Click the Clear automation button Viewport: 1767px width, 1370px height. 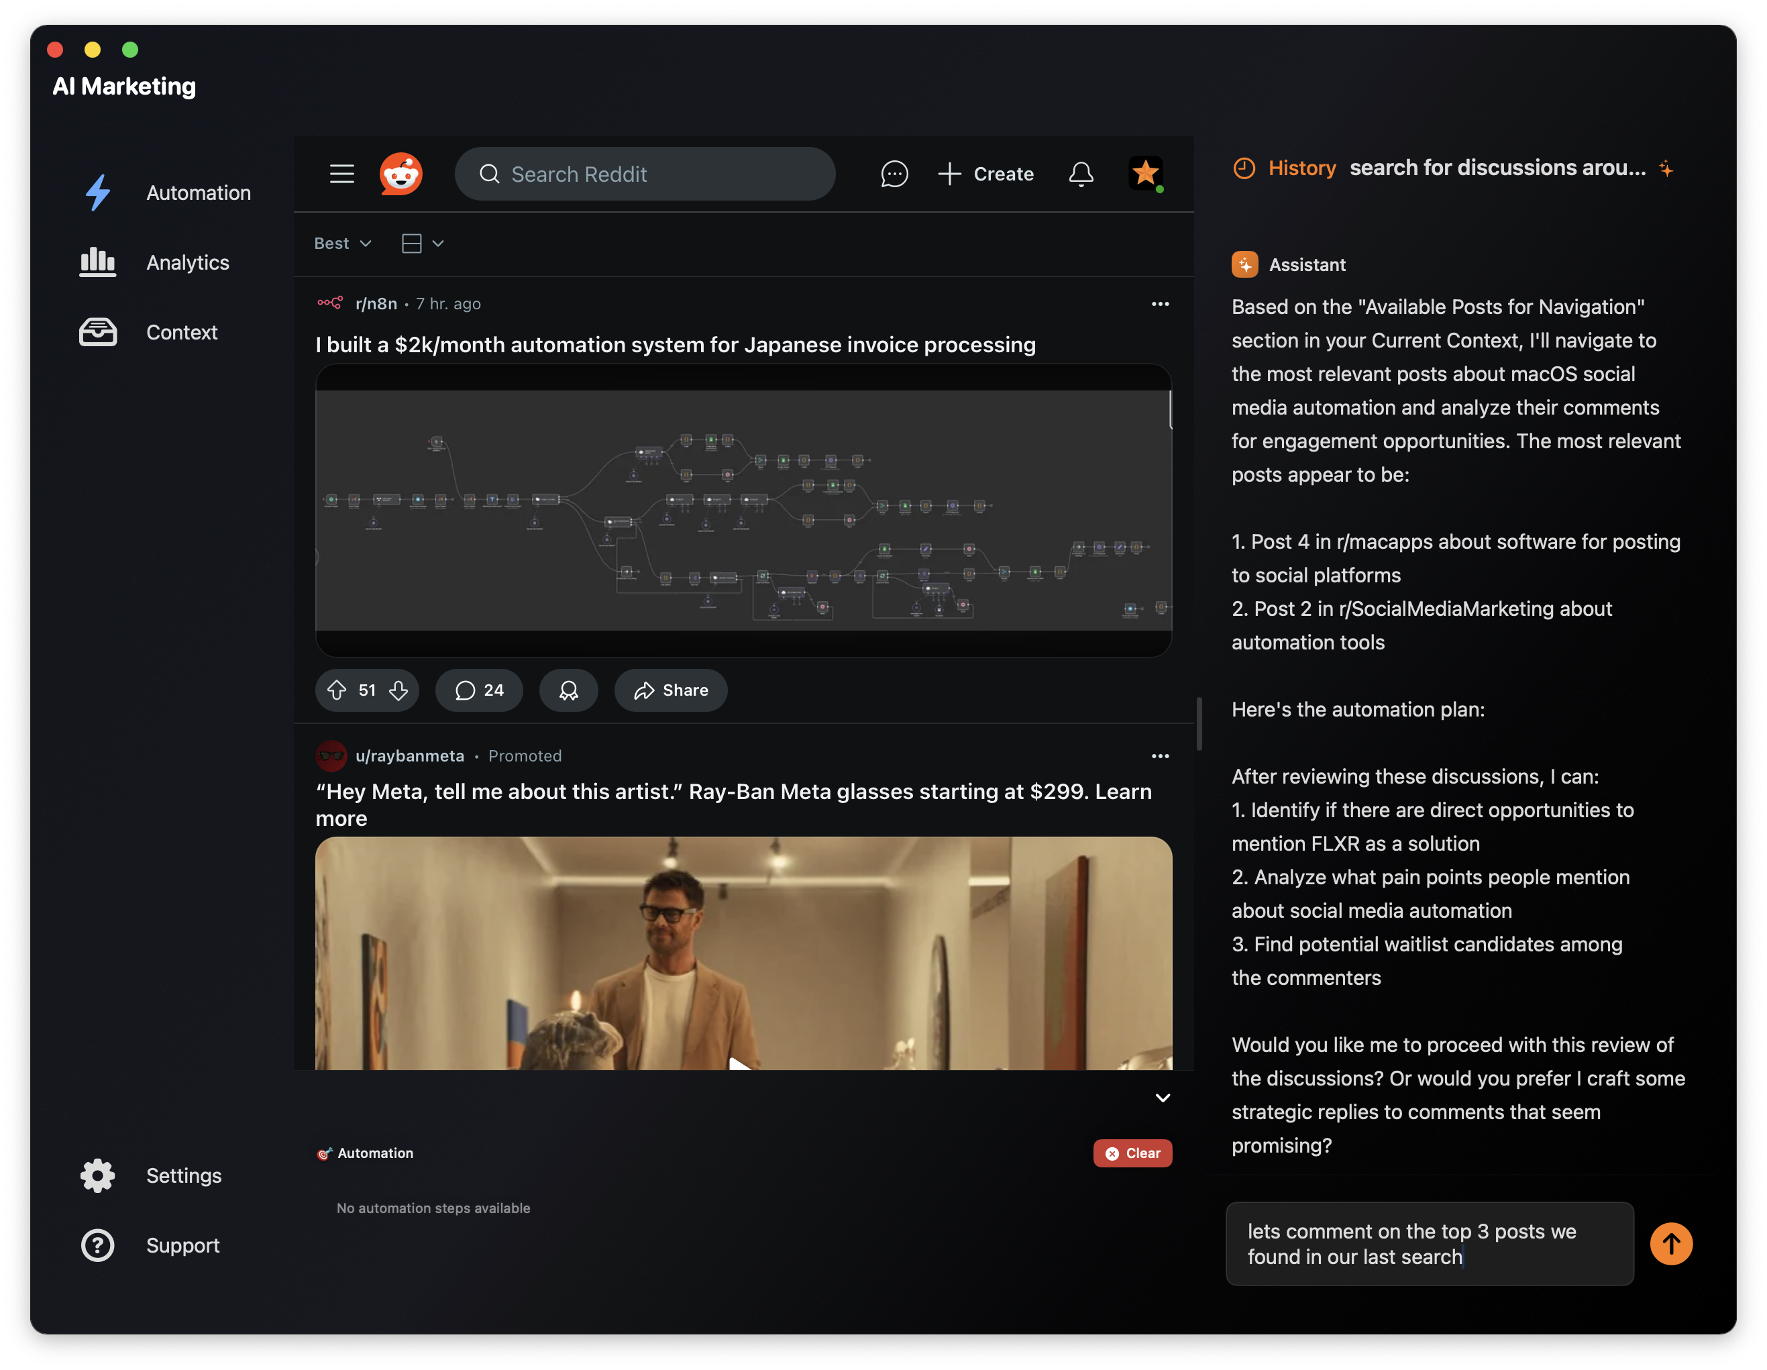pos(1132,1153)
